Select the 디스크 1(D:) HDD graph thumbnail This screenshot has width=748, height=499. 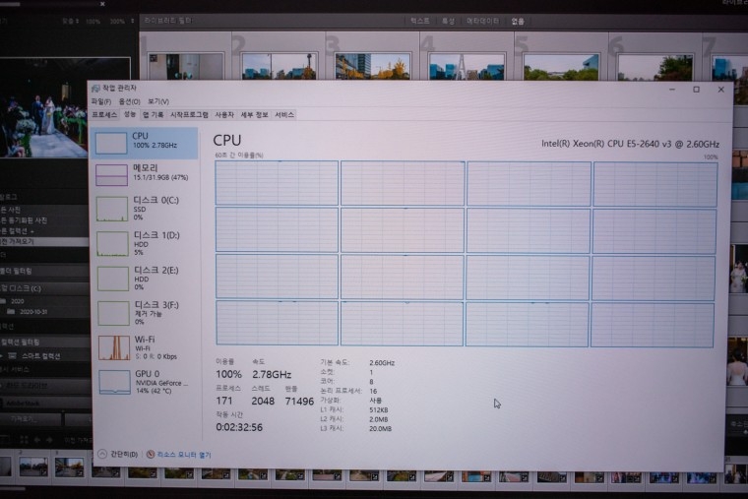tap(112, 244)
